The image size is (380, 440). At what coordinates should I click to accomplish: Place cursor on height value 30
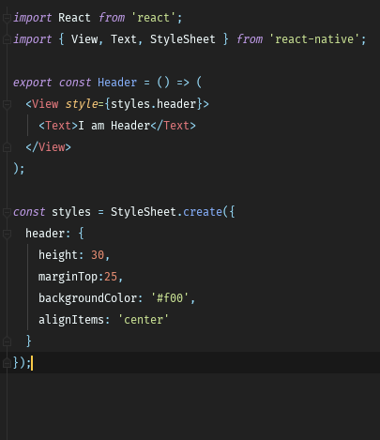(x=98, y=255)
